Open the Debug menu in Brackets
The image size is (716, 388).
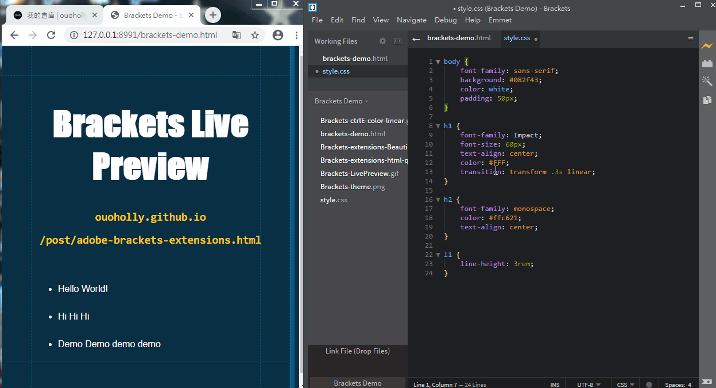point(446,20)
